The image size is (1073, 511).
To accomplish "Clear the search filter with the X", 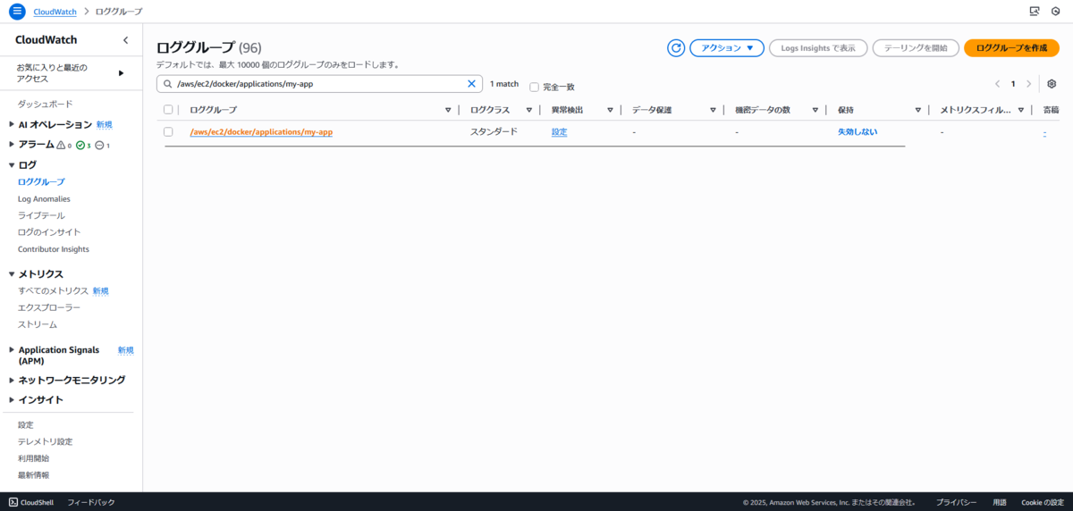I will click(x=472, y=84).
